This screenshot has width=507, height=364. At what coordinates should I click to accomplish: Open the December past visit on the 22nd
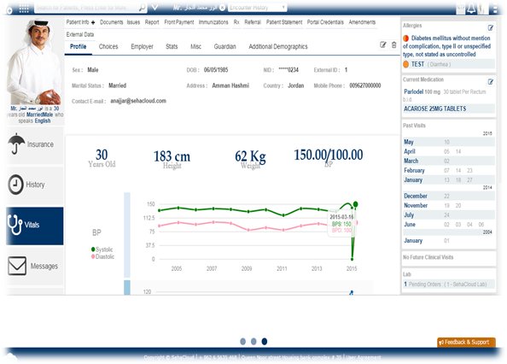coord(446,196)
